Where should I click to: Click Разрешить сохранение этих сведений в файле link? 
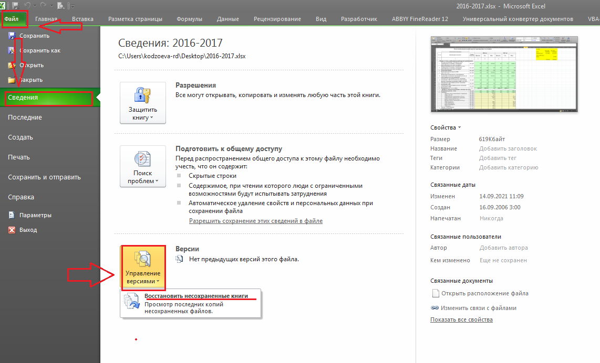coord(256,221)
